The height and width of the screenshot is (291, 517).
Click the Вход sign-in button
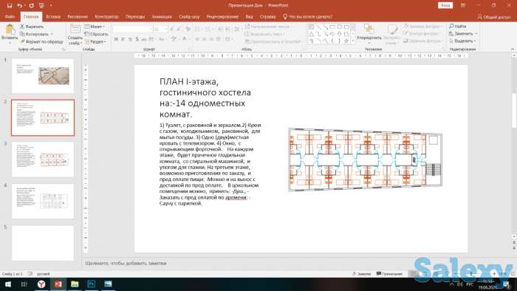445,5
